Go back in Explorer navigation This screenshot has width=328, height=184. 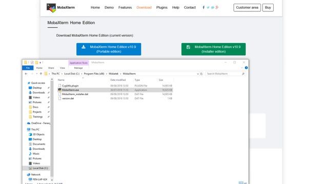click(x=26, y=74)
